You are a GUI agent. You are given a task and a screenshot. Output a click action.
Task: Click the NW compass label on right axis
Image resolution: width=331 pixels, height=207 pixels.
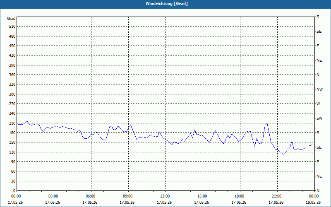click(319, 89)
